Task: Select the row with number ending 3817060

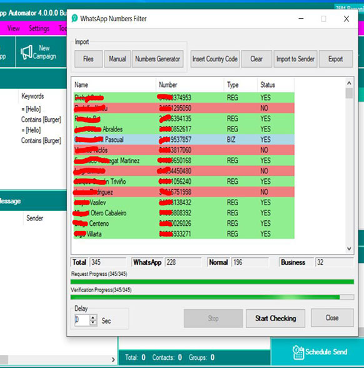Action: [184, 150]
